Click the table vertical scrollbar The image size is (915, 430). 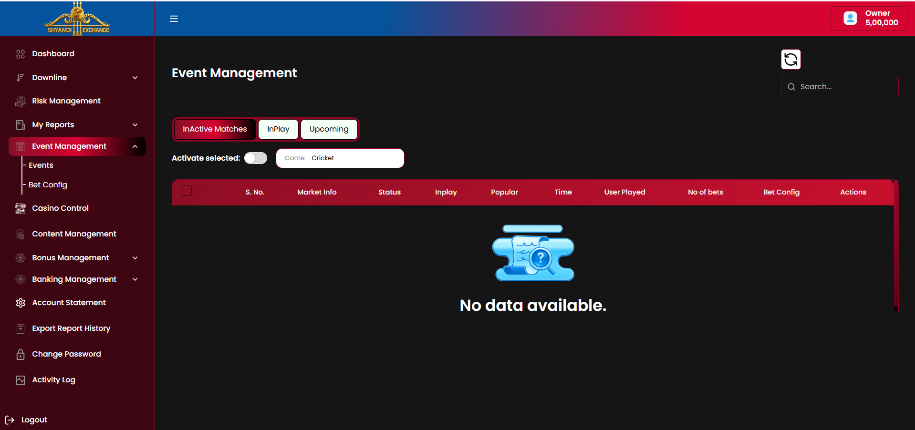[896, 243]
